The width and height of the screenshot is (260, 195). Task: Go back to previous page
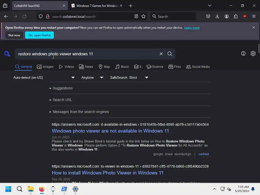6,17
